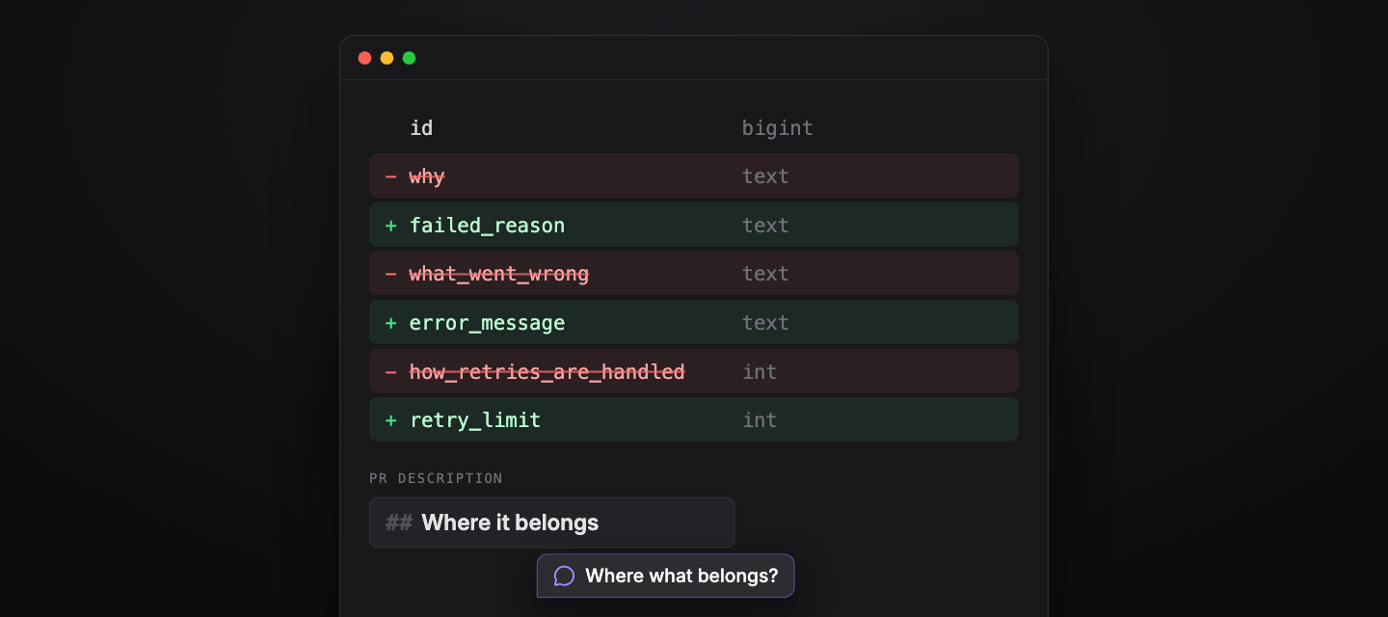
Task: Click the '##' markdown marker in the PR description
Action: (x=399, y=523)
